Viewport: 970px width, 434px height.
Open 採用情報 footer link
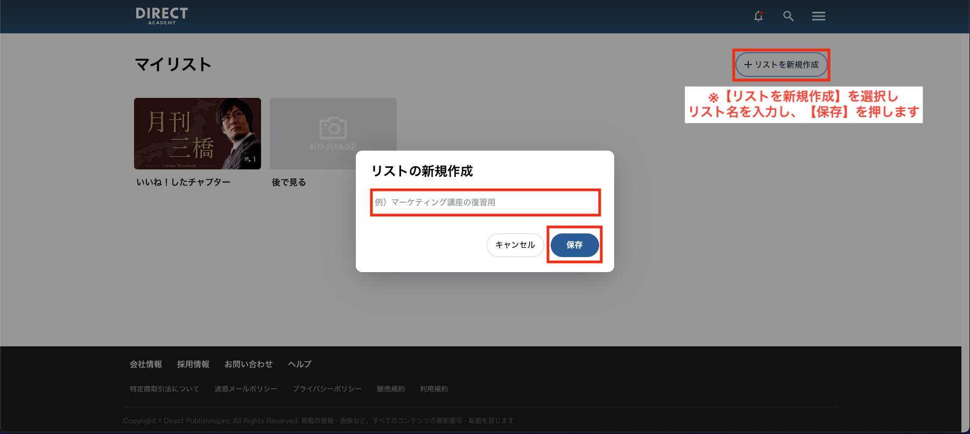[193, 364]
